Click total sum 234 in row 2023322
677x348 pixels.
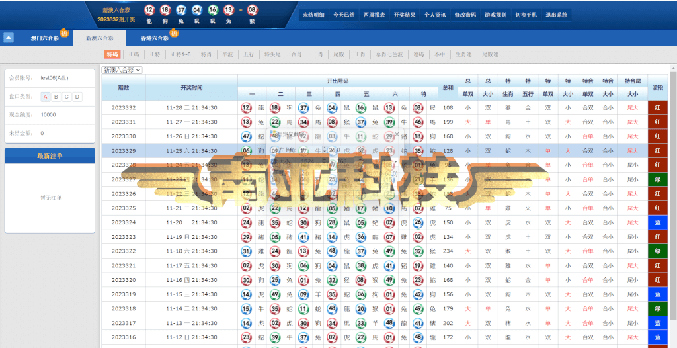pos(448,251)
